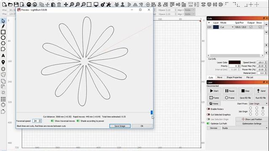
Task: Click the Import file icon in the toolbar
Action: tap(22, 5)
